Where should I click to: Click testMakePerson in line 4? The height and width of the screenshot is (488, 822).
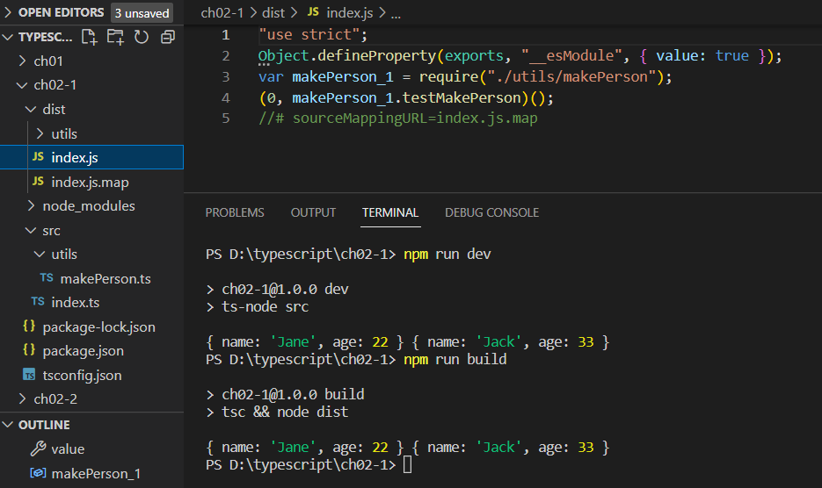point(462,97)
